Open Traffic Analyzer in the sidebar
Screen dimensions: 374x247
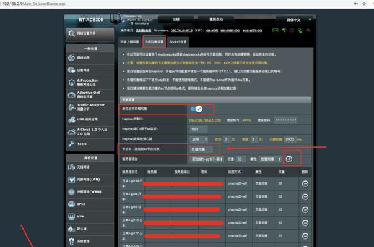coord(90,107)
